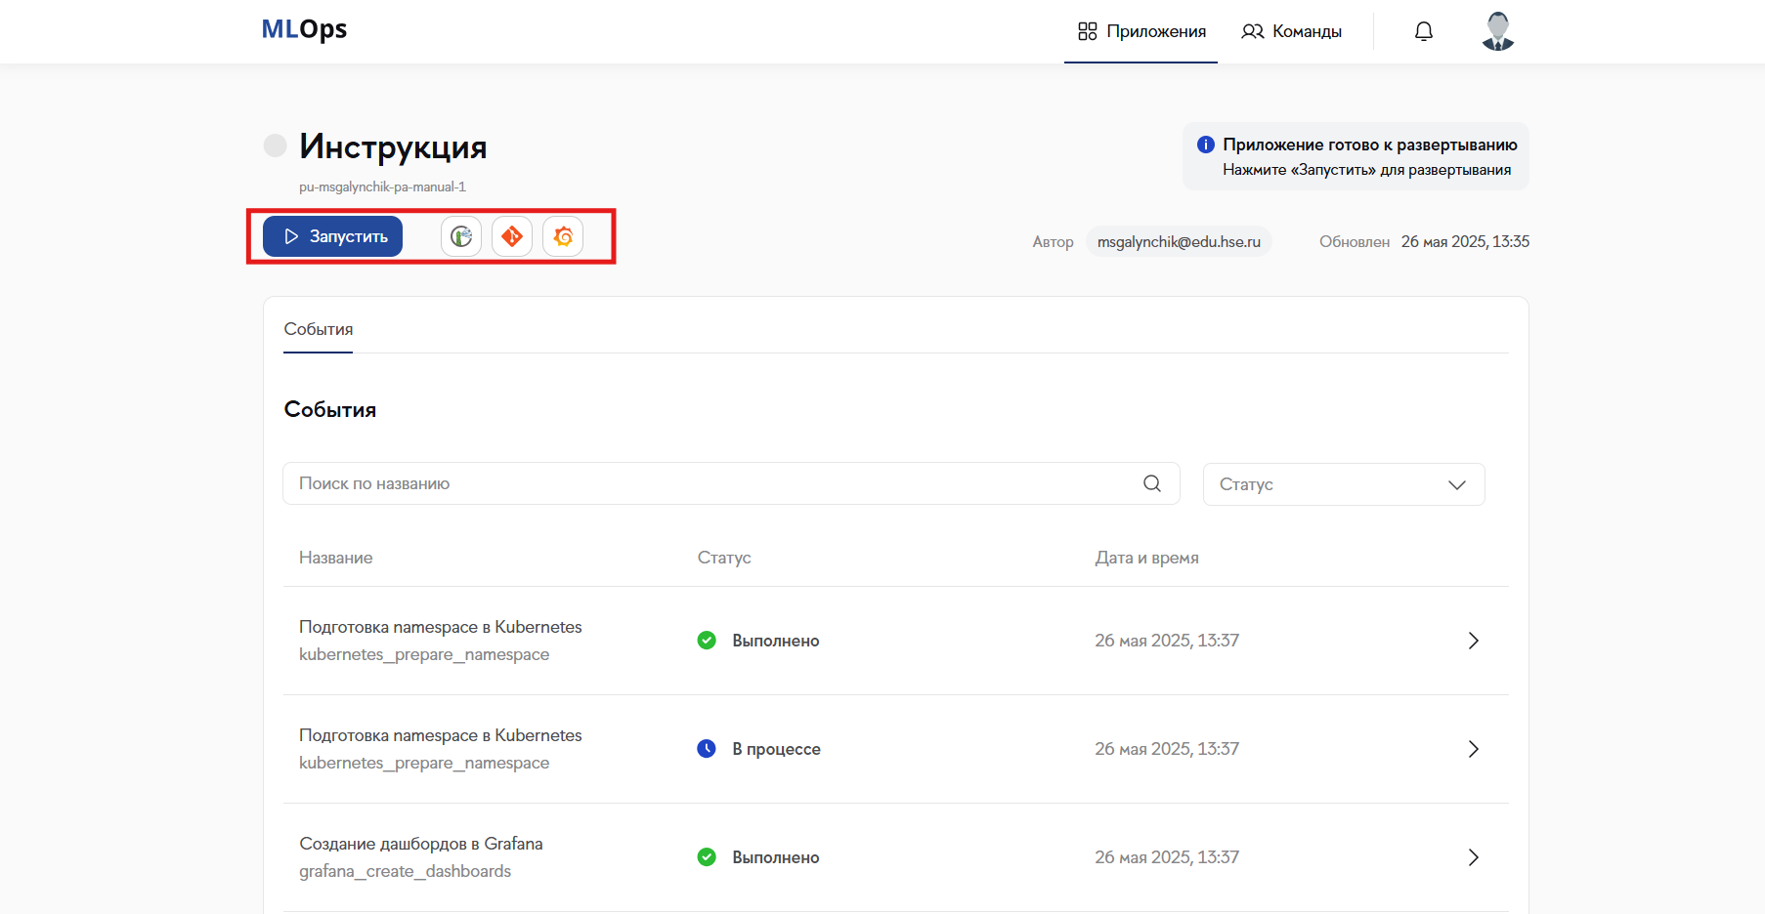Image resolution: width=1765 pixels, height=914 pixels.
Task: Expand the in-progress 'Подготовка namespace' row chevron
Action: click(1473, 749)
